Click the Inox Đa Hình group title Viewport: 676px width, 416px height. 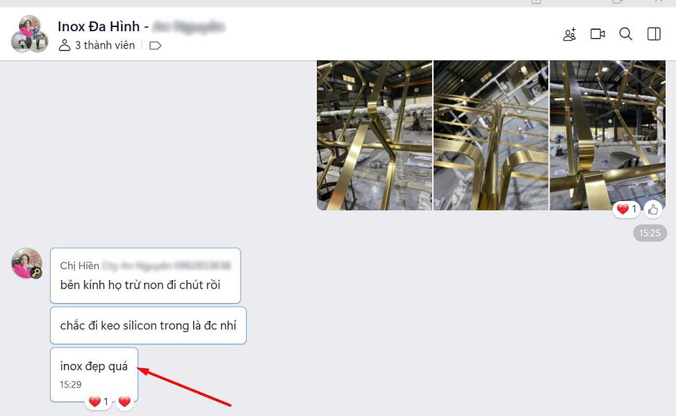coord(99,26)
